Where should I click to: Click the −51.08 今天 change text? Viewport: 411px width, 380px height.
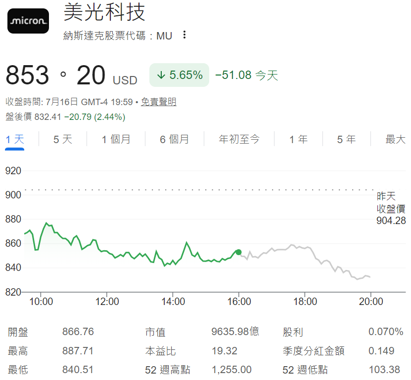246,76
